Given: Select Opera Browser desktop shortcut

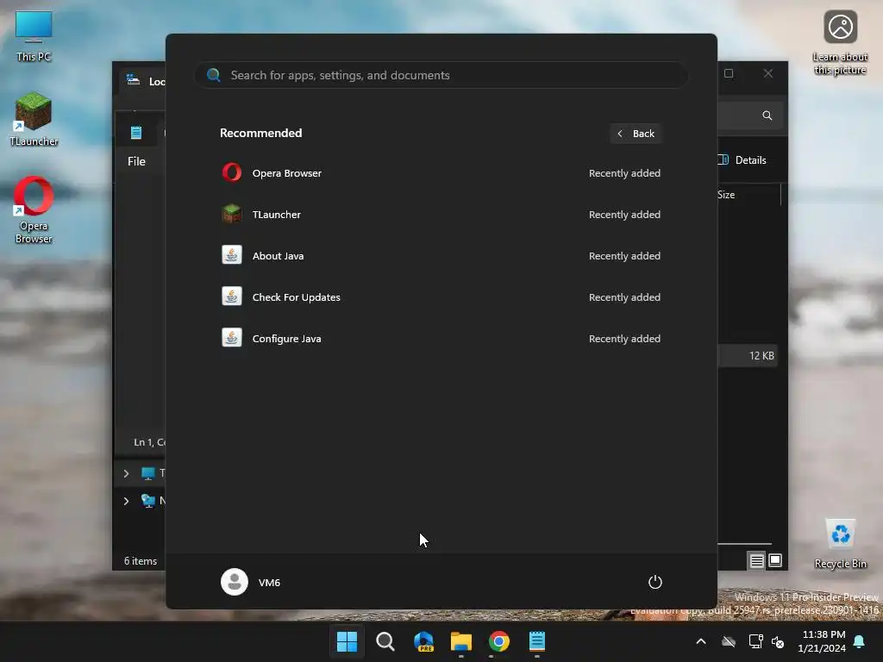Looking at the screenshot, I should 34,210.
